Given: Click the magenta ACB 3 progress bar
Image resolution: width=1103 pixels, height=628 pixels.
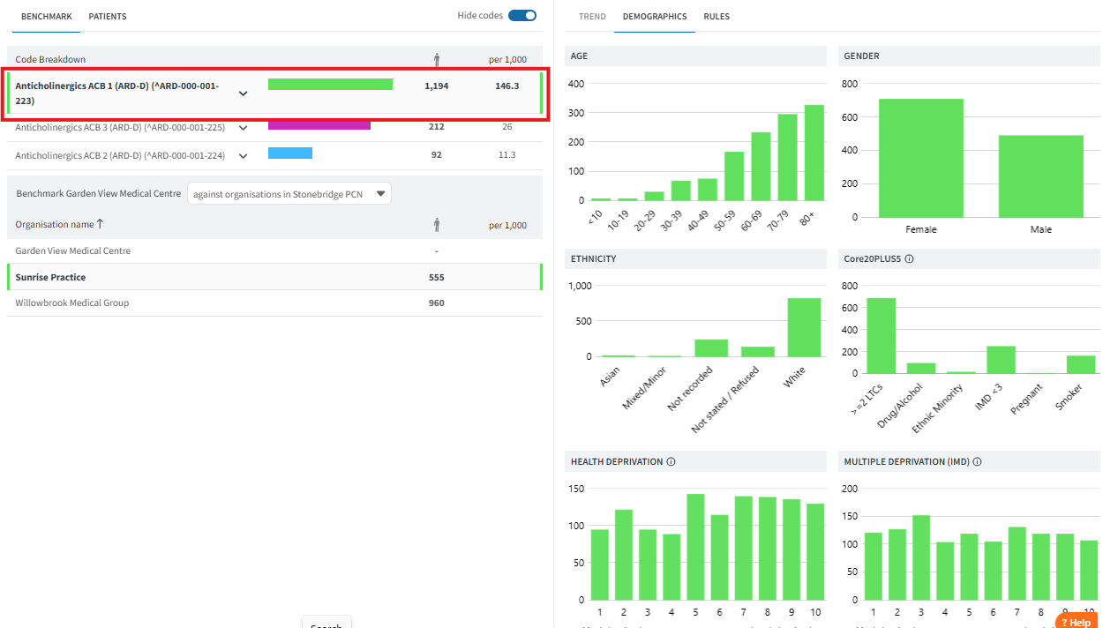Looking at the screenshot, I should (x=319, y=125).
